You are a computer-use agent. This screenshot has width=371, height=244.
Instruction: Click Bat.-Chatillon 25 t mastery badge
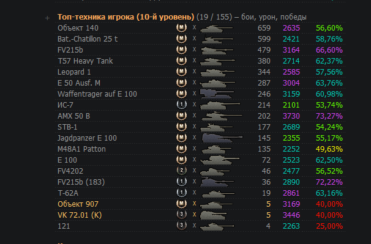181,39
